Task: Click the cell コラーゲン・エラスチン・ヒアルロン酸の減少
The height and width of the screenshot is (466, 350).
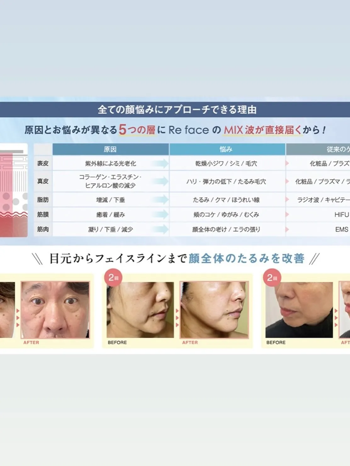Action: [110, 181]
